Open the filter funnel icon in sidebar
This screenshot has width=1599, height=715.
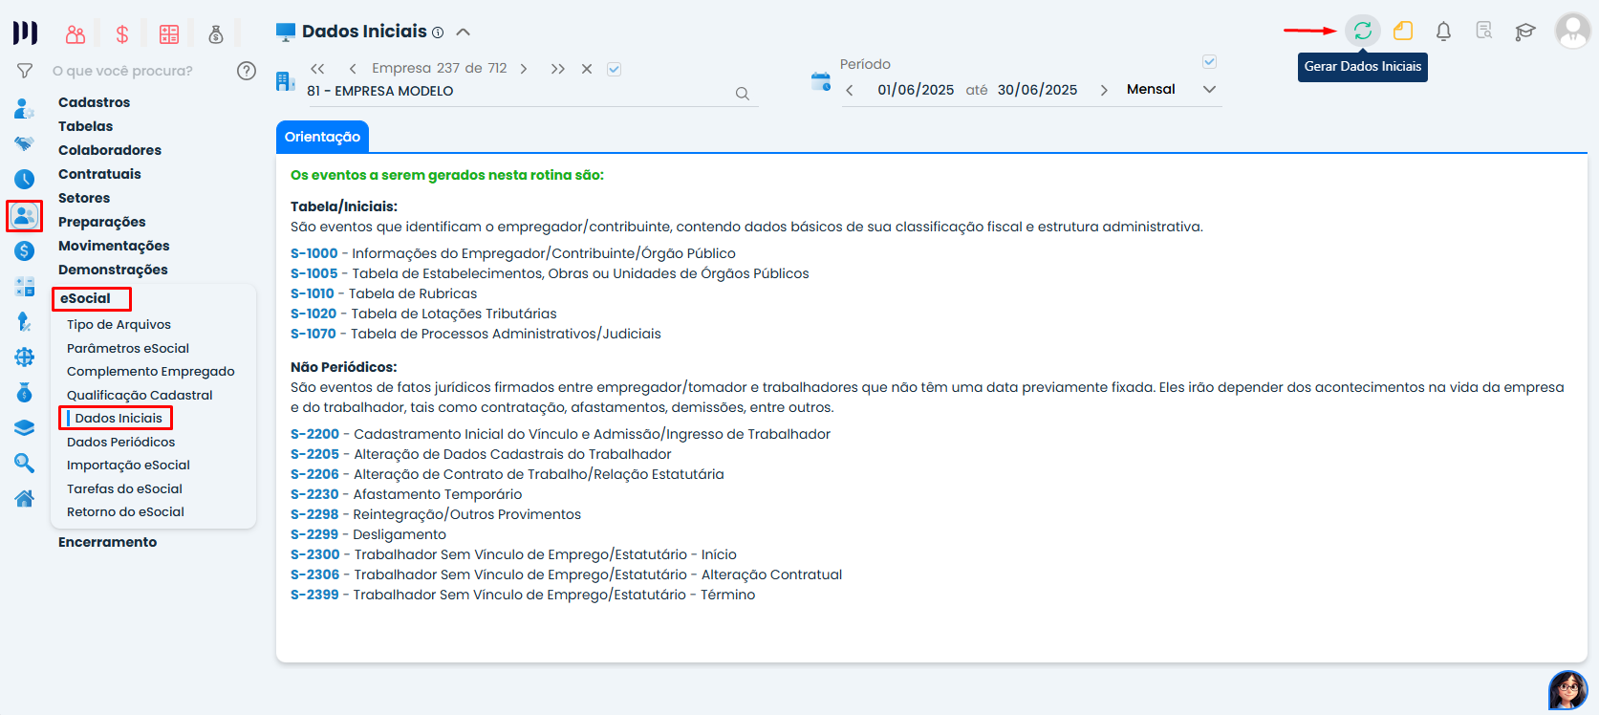click(25, 71)
